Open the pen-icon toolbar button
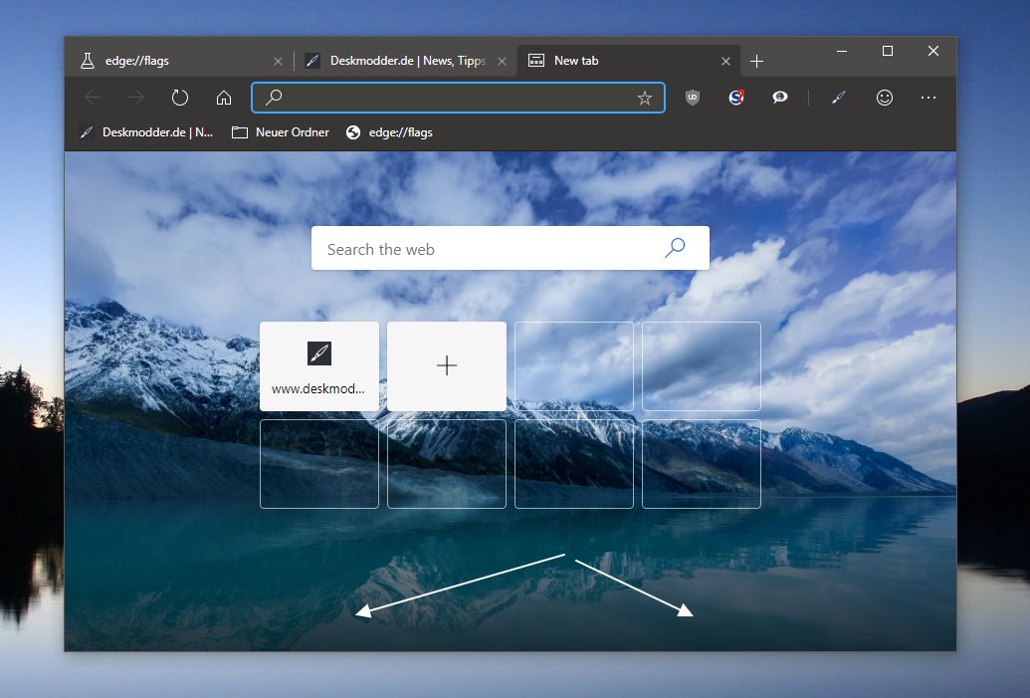This screenshot has width=1030, height=698. tap(839, 98)
